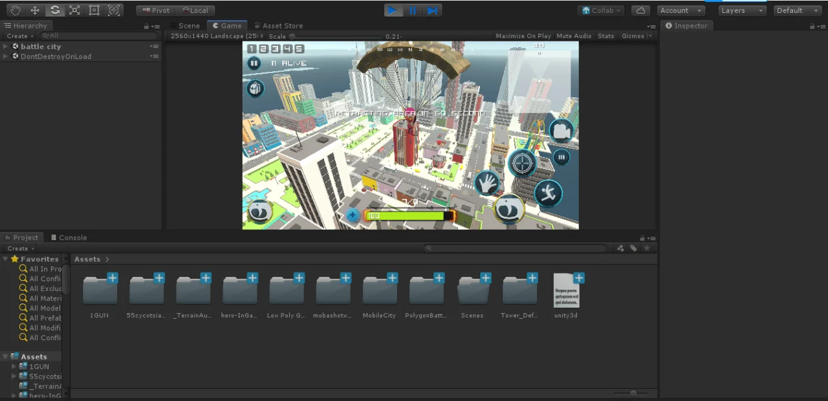Image resolution: width=828 pixels, height=401 pixels.
Task: Click the search-by-label tag icon in Project
Action: [x=633, y=248]
